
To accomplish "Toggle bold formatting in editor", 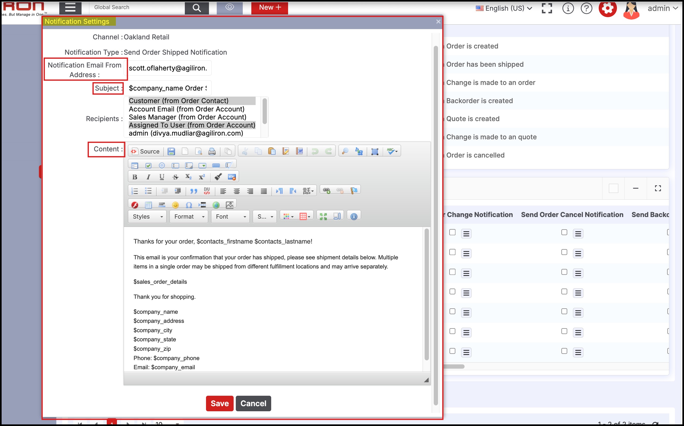I will tap(135, 177).
